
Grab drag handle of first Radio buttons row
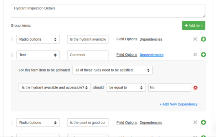click(x=12, y=39)
